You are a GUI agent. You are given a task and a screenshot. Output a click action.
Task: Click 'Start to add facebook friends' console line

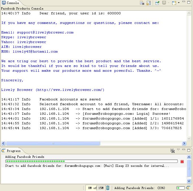[x=94, y=109]
